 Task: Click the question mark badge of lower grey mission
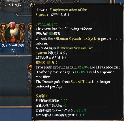pos(30,68)
